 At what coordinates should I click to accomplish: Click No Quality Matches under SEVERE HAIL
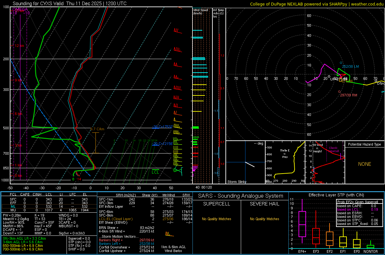pos(264,219)
